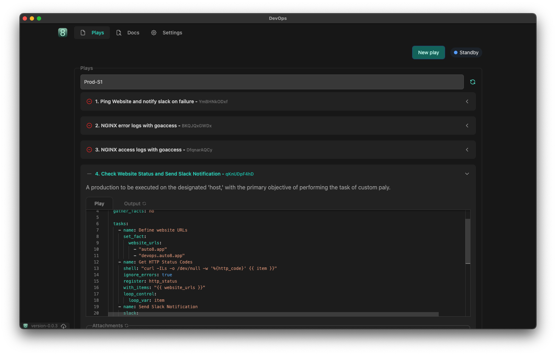The height and width of the screenshot is (355, 556).
Task: Click play ID 'YmBHNkODxf'
Action: [213, 102]
